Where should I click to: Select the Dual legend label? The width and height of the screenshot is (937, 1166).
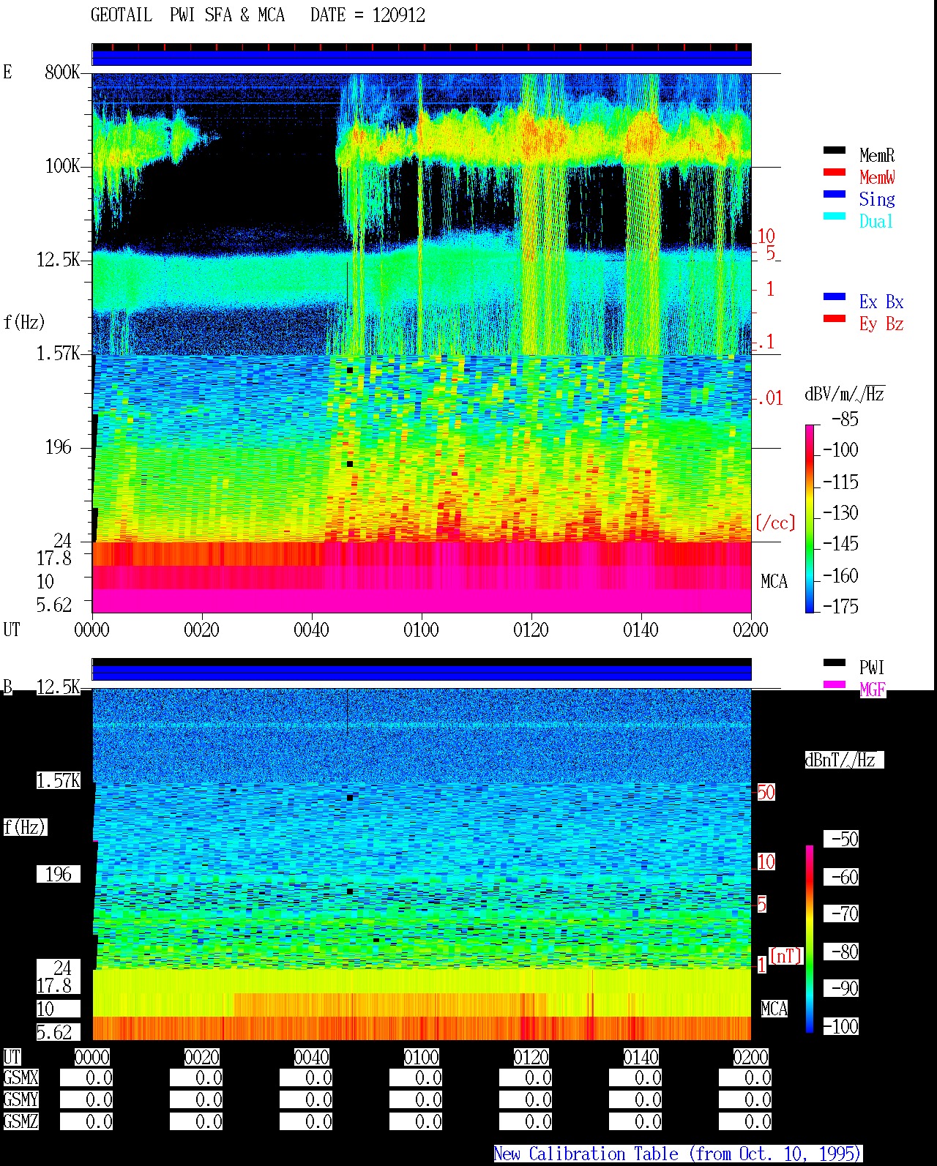point(876,221)
